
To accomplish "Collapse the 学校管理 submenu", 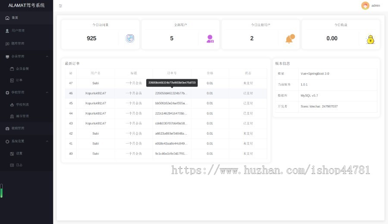I will click(47, 92).
